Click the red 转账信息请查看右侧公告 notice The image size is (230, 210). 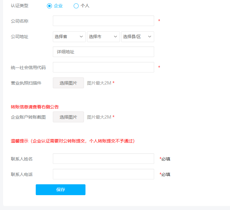pyautogui.click(x=35, y=107)
